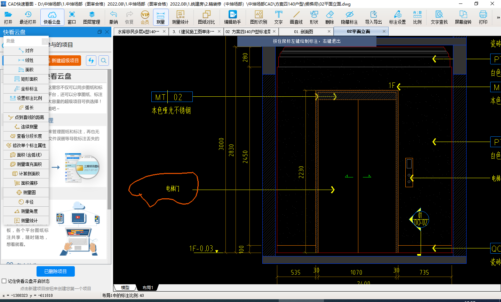The width and height of the screenshot is (501, 302).
Task: Choose 连续测量 continuous measure
Action: pos(26,127)
